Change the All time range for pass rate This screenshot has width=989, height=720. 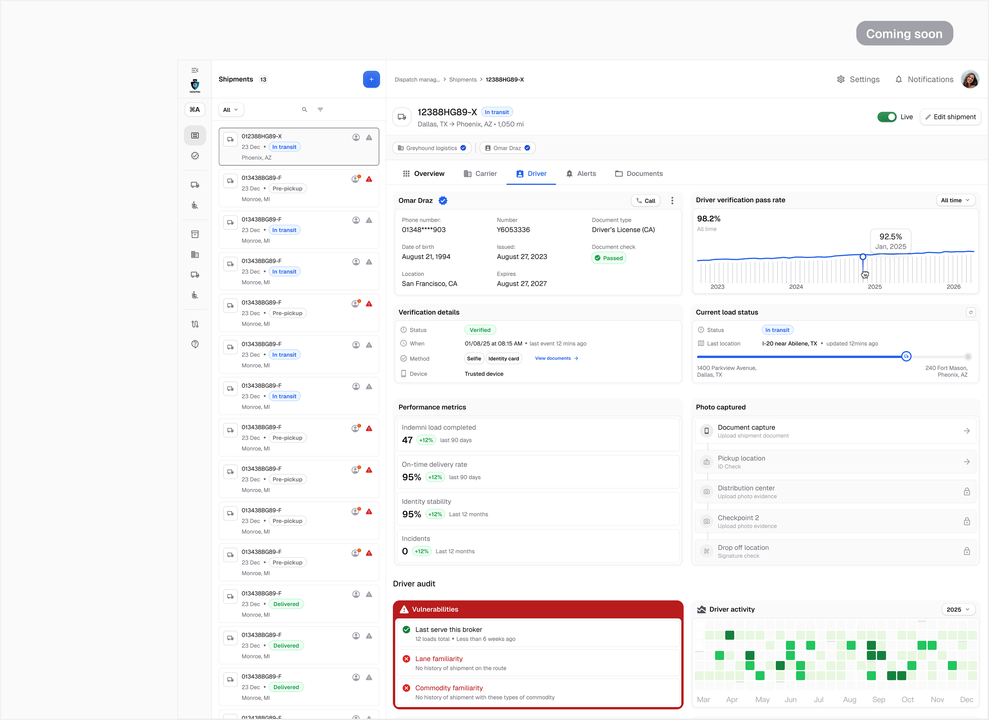tap(956, 200)
